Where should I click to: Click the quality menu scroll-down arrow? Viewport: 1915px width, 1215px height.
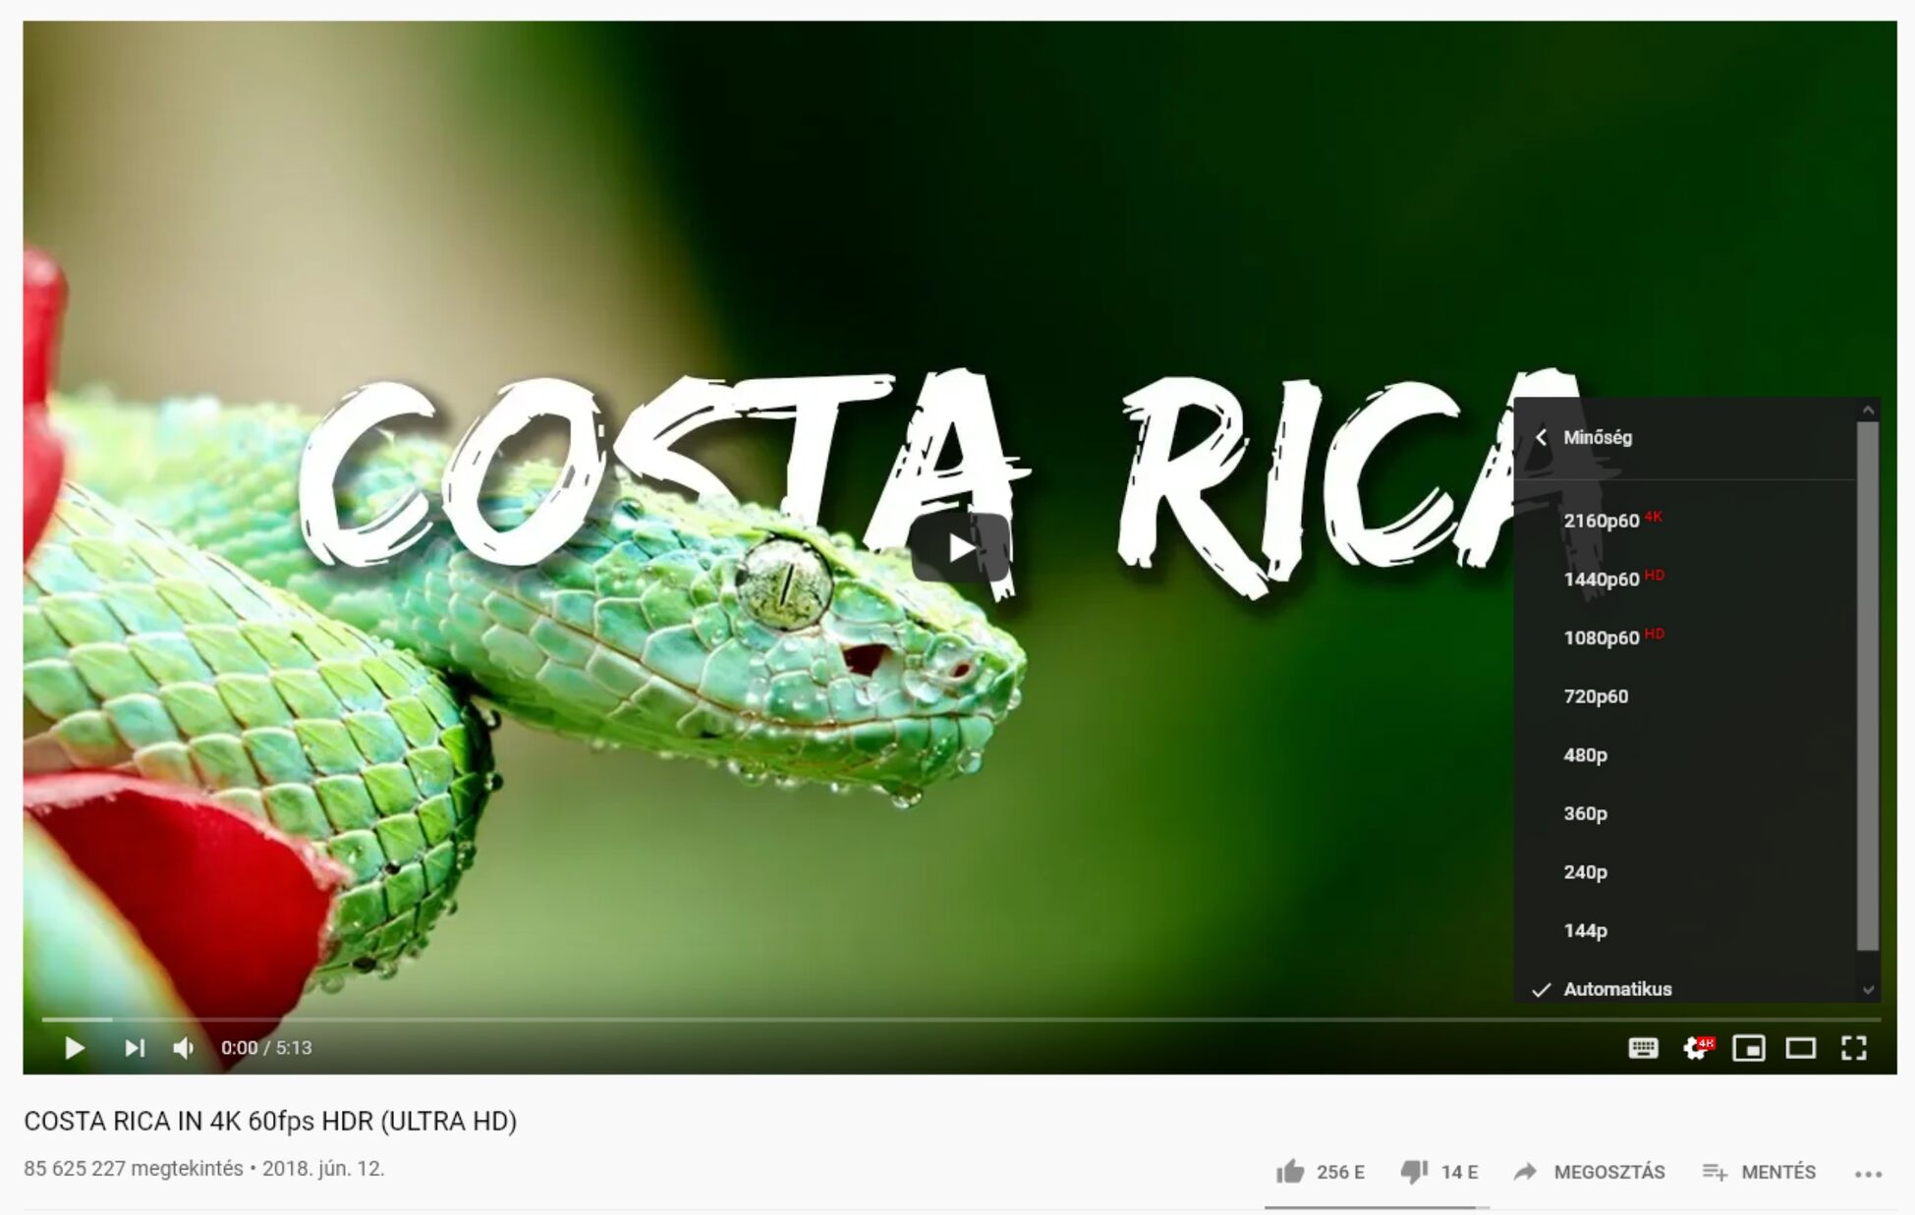(1869, 990)
